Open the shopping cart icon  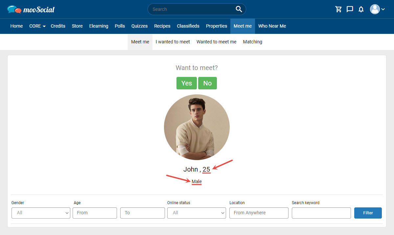[338, 9]
